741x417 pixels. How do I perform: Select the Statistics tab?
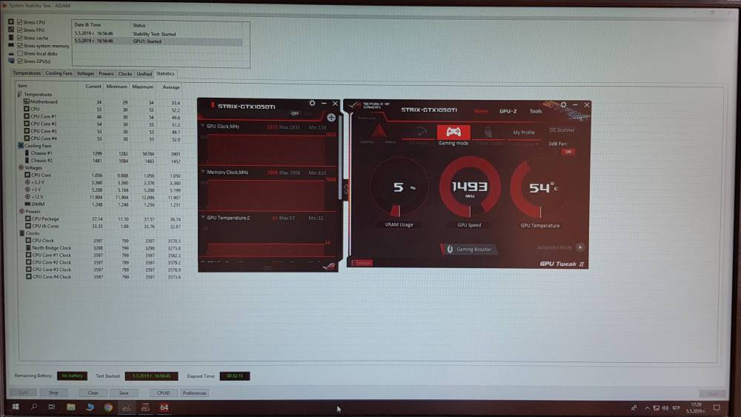click(165, 73)
